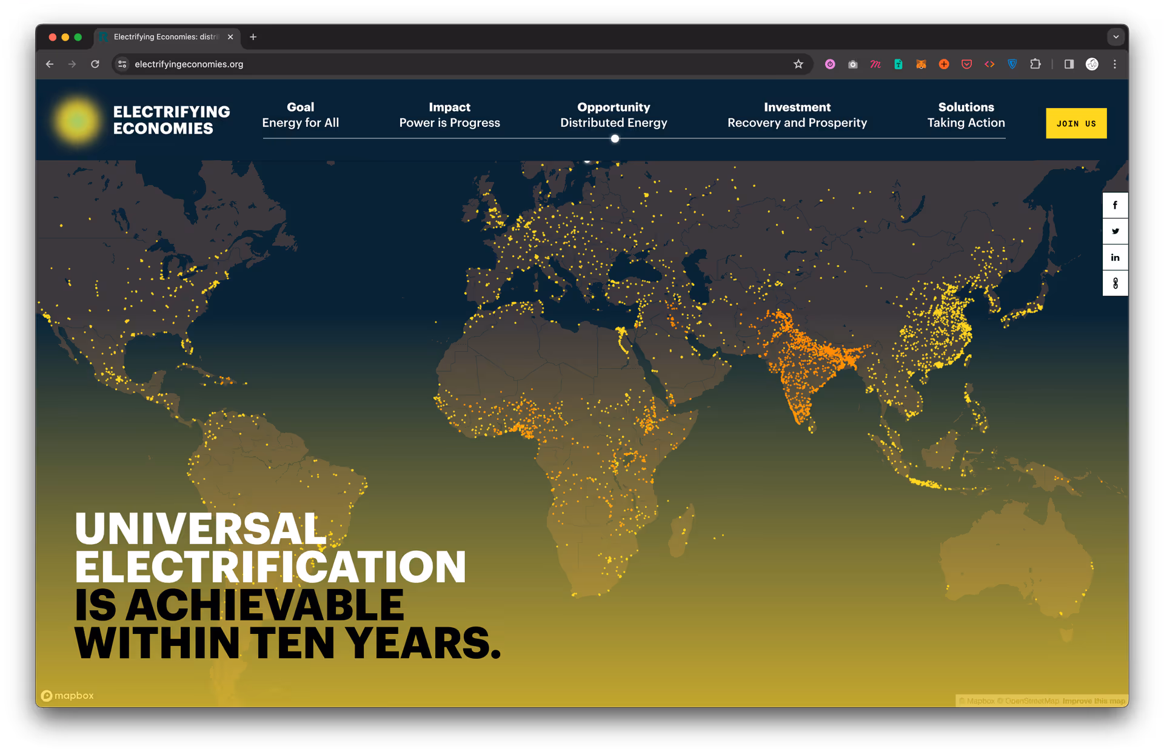Click the navigation progress slider dot
The width and height of the screenshot is (1164, 754).
tap(615, 139)
